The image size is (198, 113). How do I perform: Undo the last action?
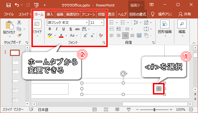17,5
